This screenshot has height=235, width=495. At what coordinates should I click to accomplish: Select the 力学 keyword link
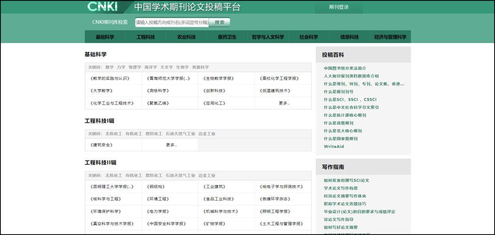click(x=121, y=67)
